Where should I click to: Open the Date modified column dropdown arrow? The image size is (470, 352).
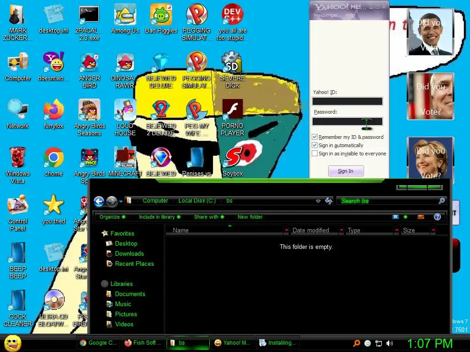click(x=341, y=230)
